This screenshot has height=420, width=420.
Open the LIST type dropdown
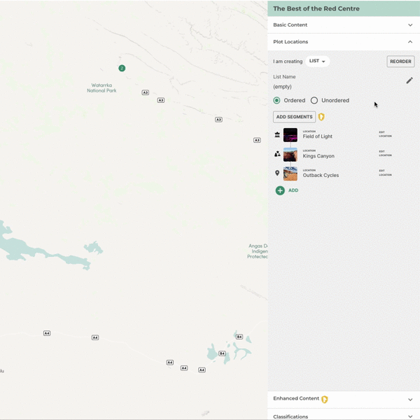pos(317,62)
